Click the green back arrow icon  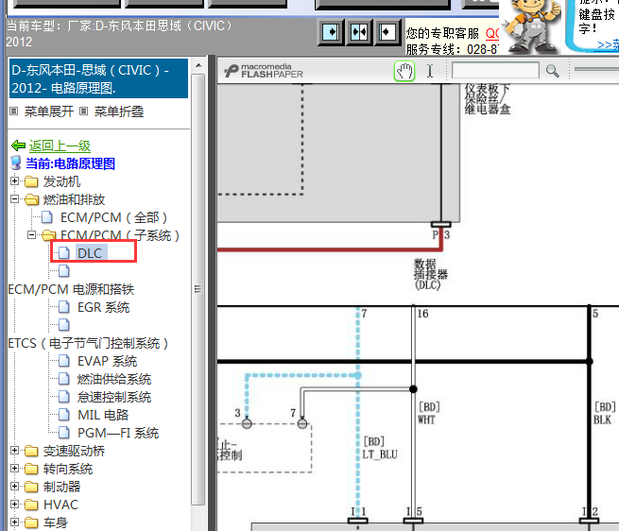(x=18, y=146)
